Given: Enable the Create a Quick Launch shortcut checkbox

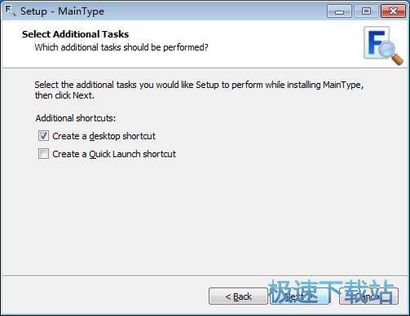Looking at the screenshot, I should pos(43,154).
